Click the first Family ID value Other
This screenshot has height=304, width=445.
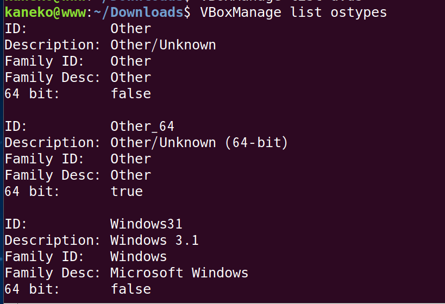click(131, 61)
